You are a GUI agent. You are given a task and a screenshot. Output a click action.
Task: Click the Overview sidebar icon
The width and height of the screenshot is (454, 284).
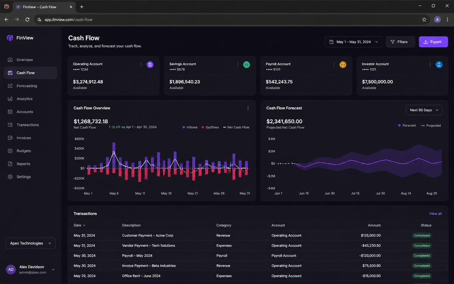coord(10,60)
